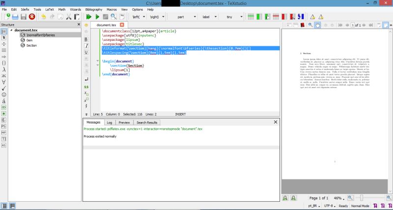This screenshot has height=210, width=393.
Task: Select the 0em entry in structure tree
Action: (x=29, y=40)
